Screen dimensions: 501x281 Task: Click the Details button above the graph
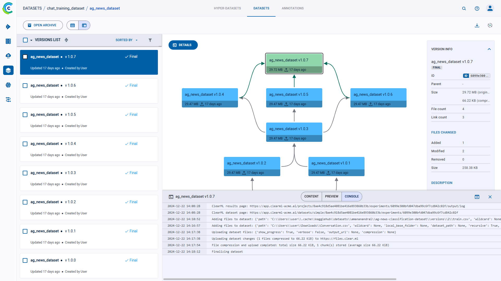pyautogui.click(x=183, y=45)
